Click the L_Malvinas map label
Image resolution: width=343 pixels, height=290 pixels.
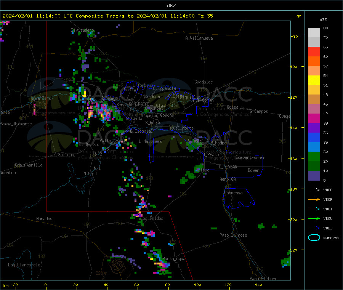(150, 141)
